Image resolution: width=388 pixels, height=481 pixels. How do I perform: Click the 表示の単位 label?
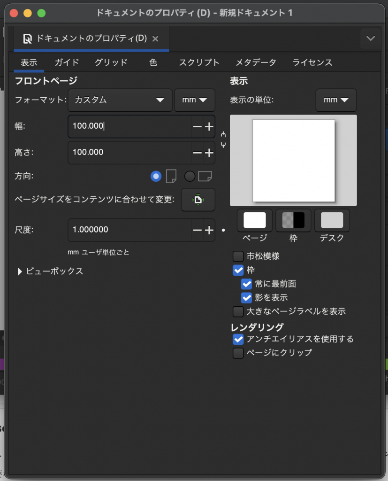[251, 100]
